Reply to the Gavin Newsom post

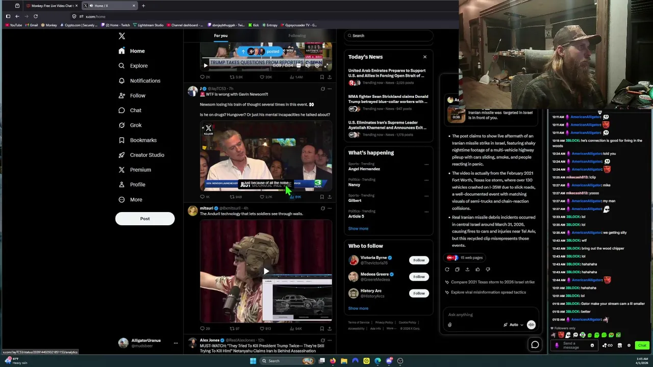(204, 197)
